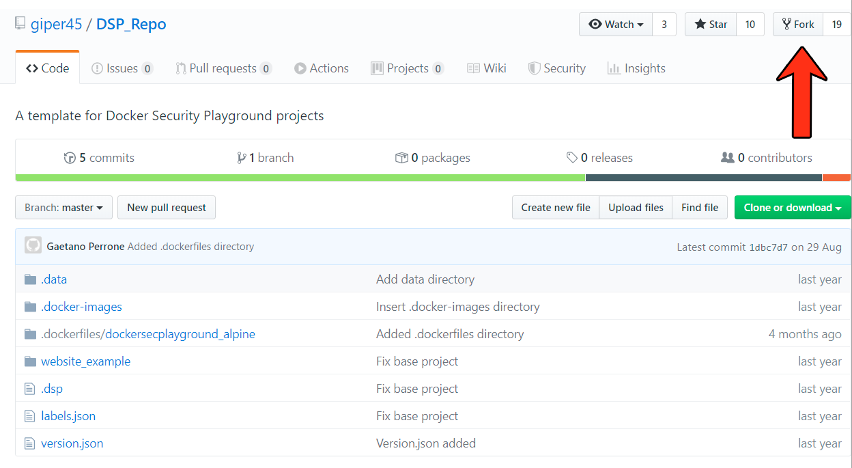View the 3 watchers count
The width and height of the screenshot is (852, 468).
[x=664, y=25]
